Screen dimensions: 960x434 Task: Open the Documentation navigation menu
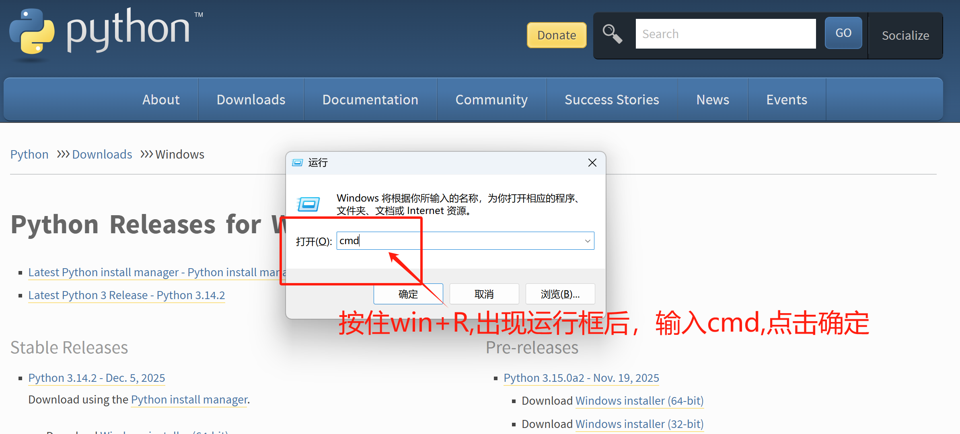pos(370,100)
